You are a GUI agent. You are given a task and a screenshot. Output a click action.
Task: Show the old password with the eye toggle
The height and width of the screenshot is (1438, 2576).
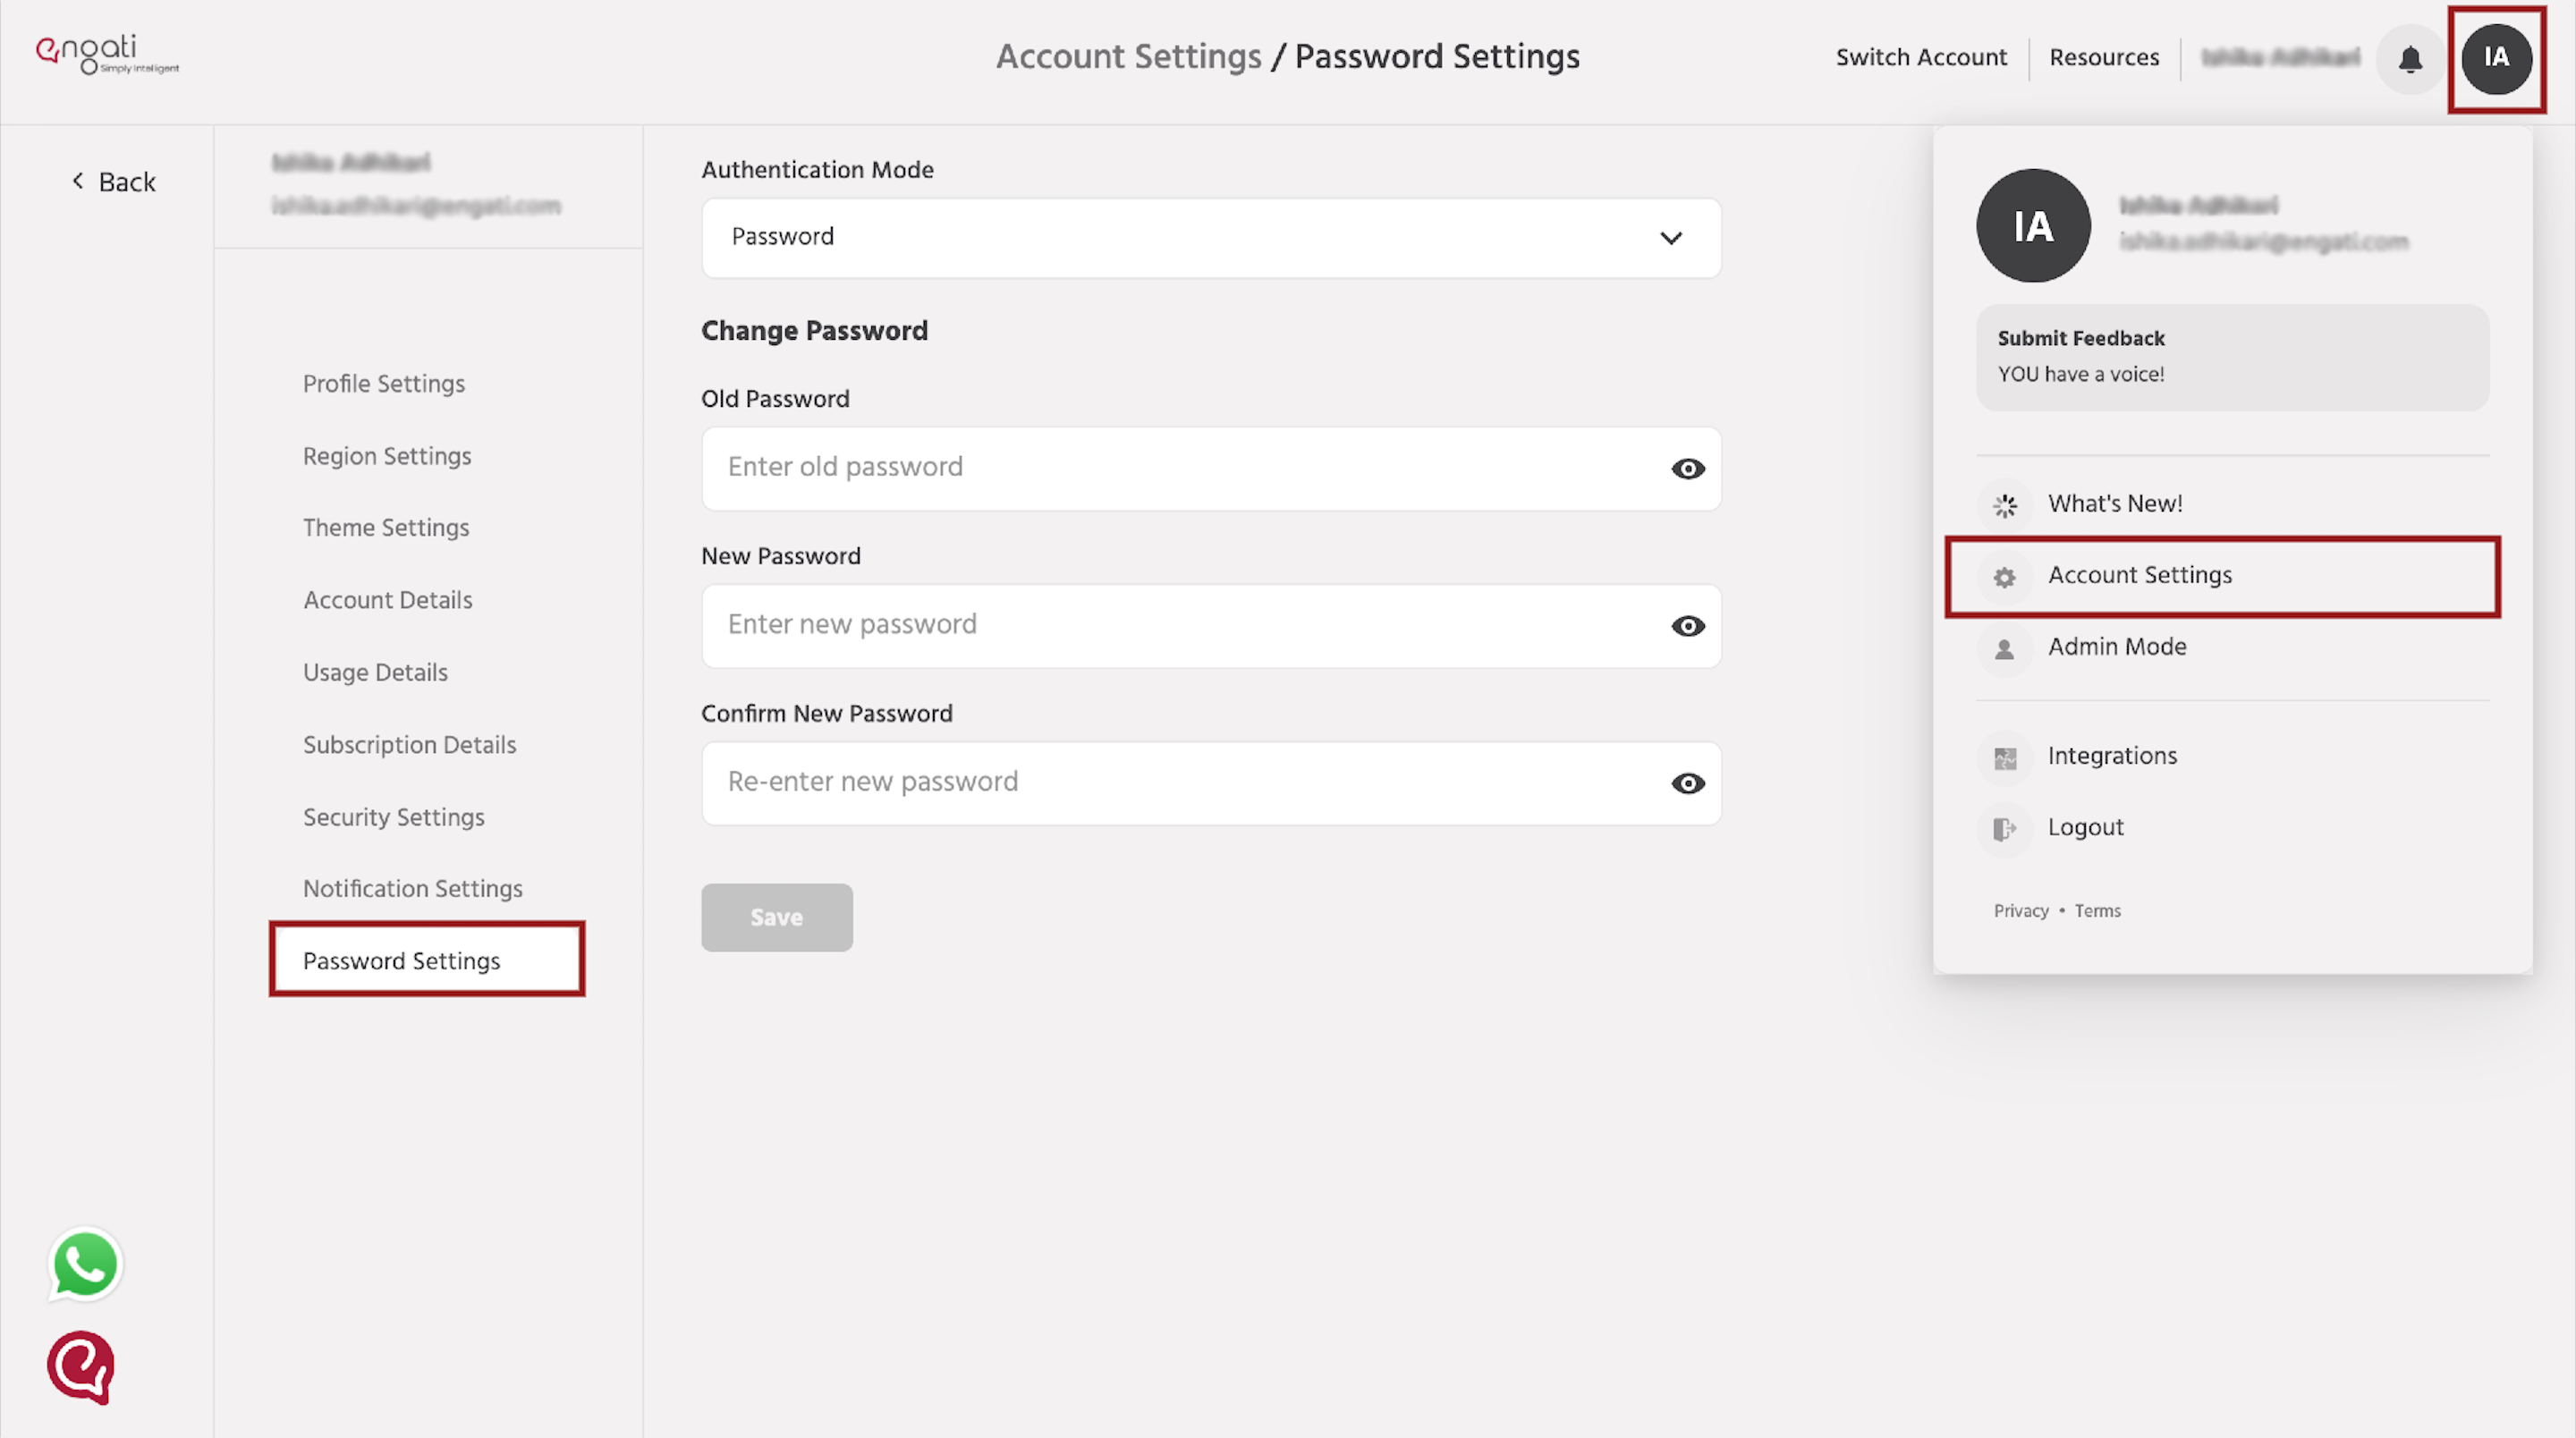click(1687, 469)
